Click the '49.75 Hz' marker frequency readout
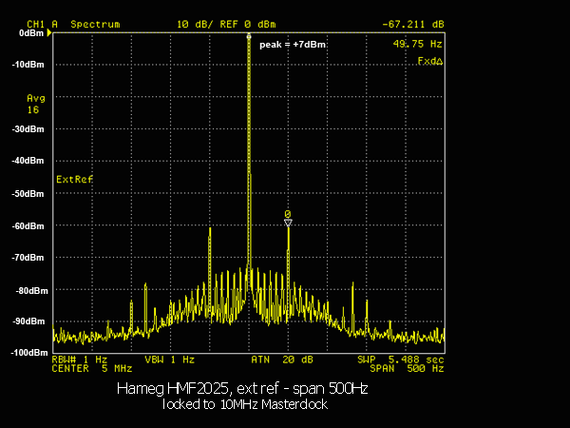The image size is (570, 428). click(417, 44)
